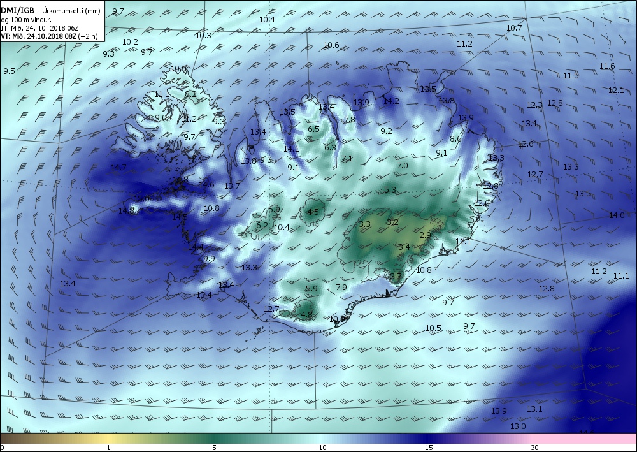Select the map value 3.3 over Vatnajökull
The height and width of the screenshot is (452, 637).
click(365, 224)
